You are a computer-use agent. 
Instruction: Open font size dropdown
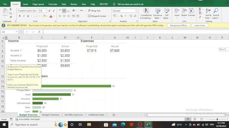click(x=46, y=11)
